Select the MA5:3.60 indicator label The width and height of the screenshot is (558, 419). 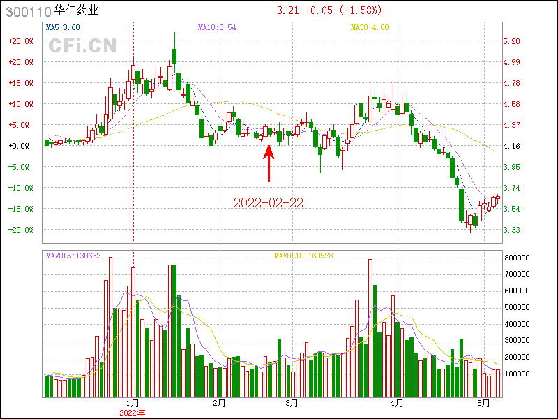coord(63,28)
